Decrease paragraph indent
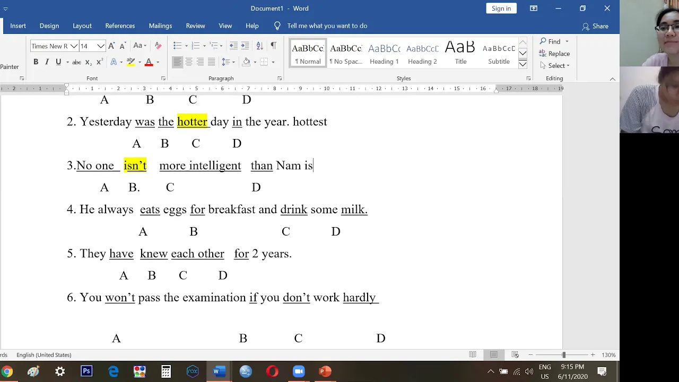Viewport: 679px width, 382px height. pos(233,46)
